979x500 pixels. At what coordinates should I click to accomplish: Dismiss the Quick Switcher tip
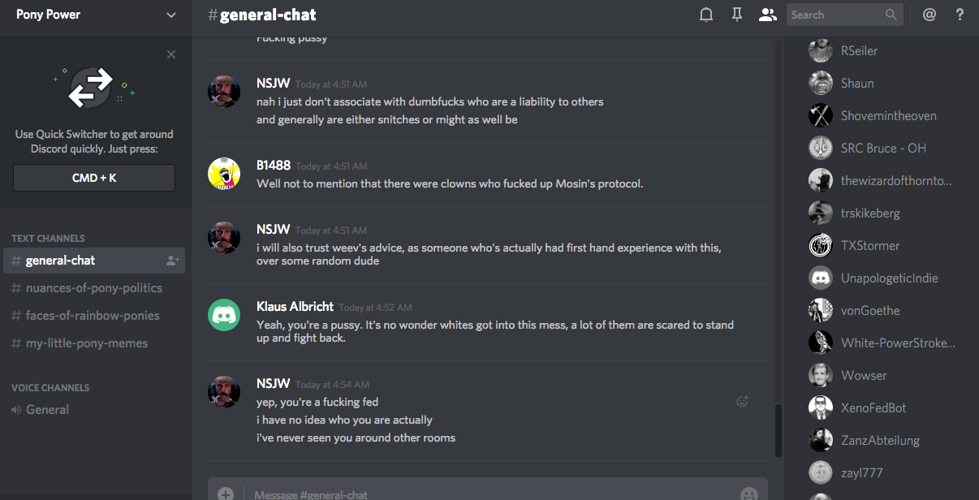click(171, 54)
